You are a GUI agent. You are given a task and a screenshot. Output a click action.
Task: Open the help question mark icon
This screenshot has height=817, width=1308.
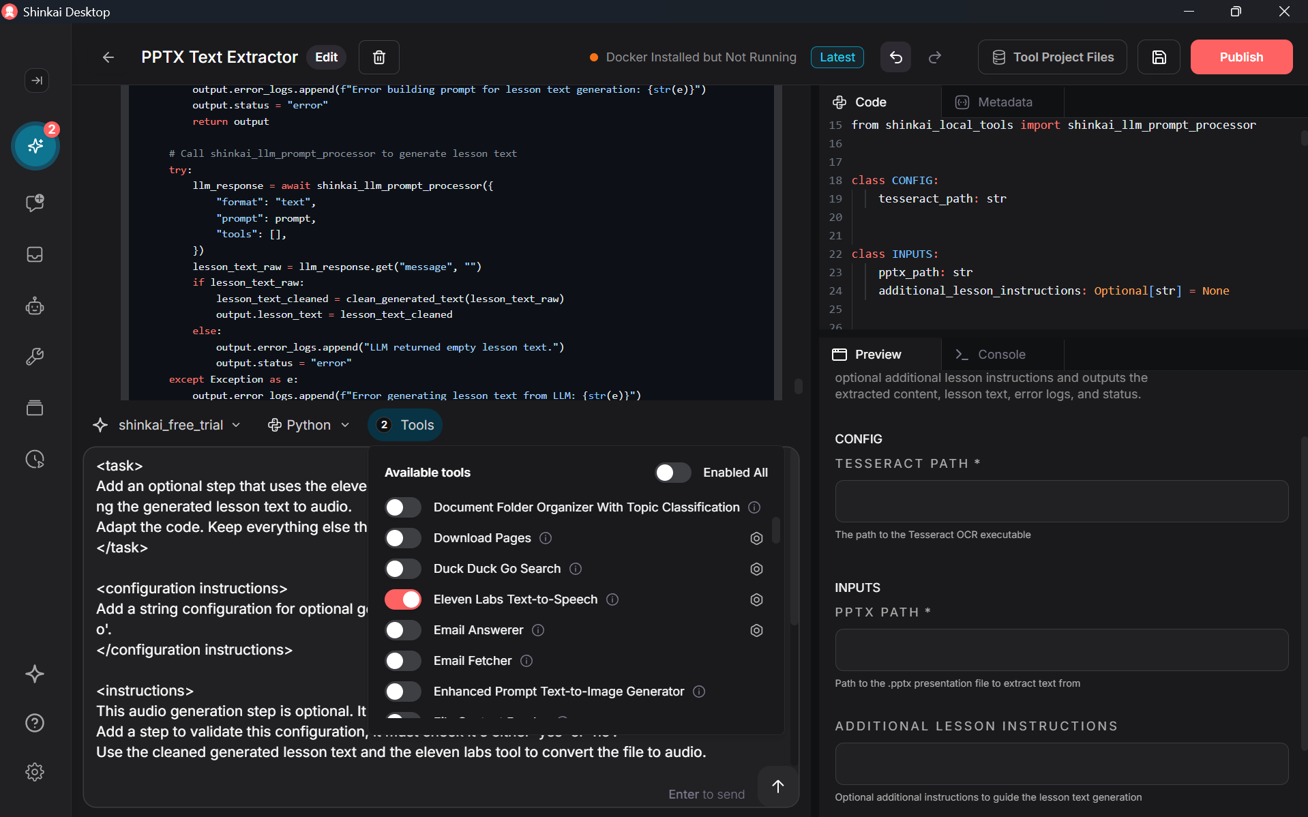(35, 723)
